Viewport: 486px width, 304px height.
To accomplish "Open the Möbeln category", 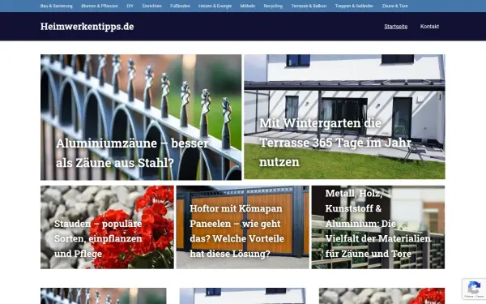I will click(248, 6).
